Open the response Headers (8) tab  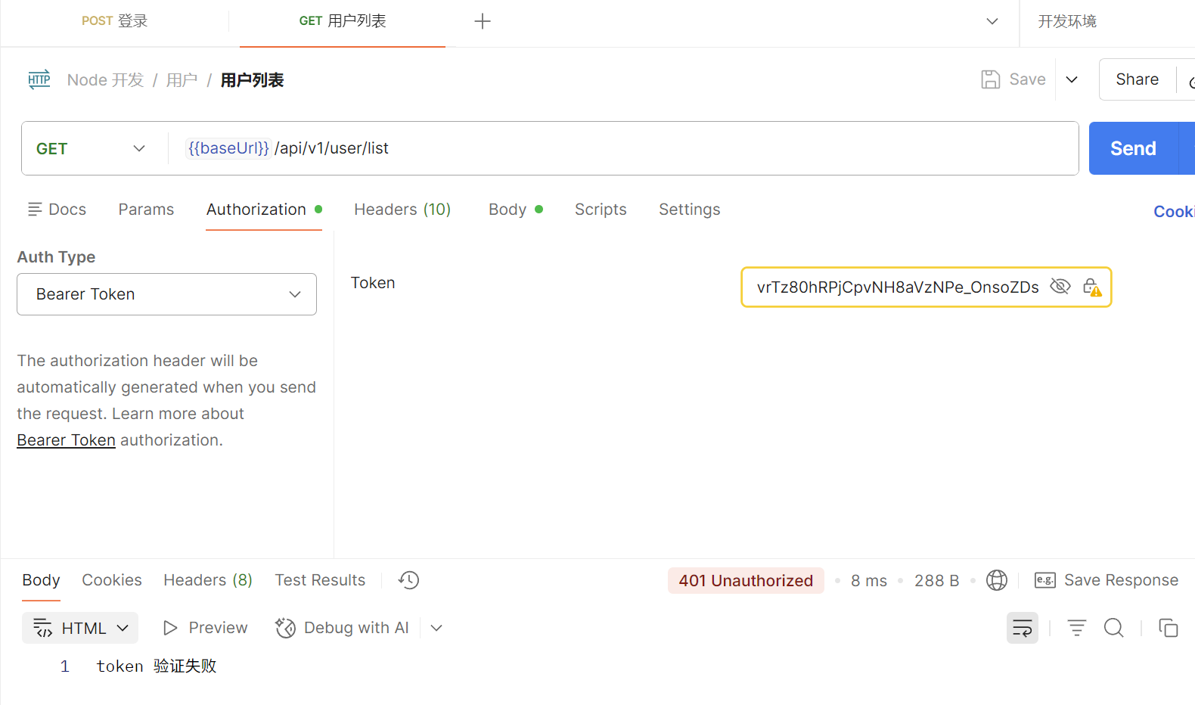pyautogui.click(x=208, y=580)
